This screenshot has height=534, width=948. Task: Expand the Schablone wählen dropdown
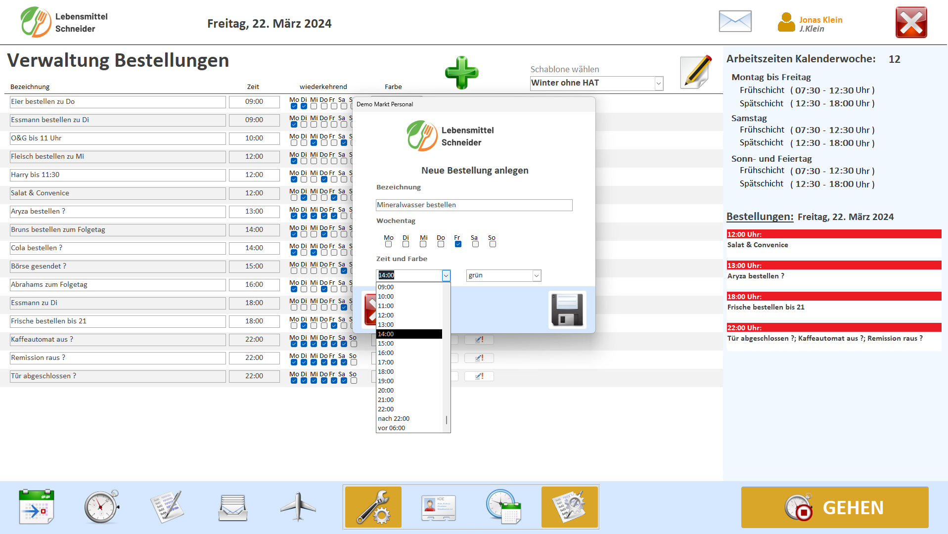658,84
